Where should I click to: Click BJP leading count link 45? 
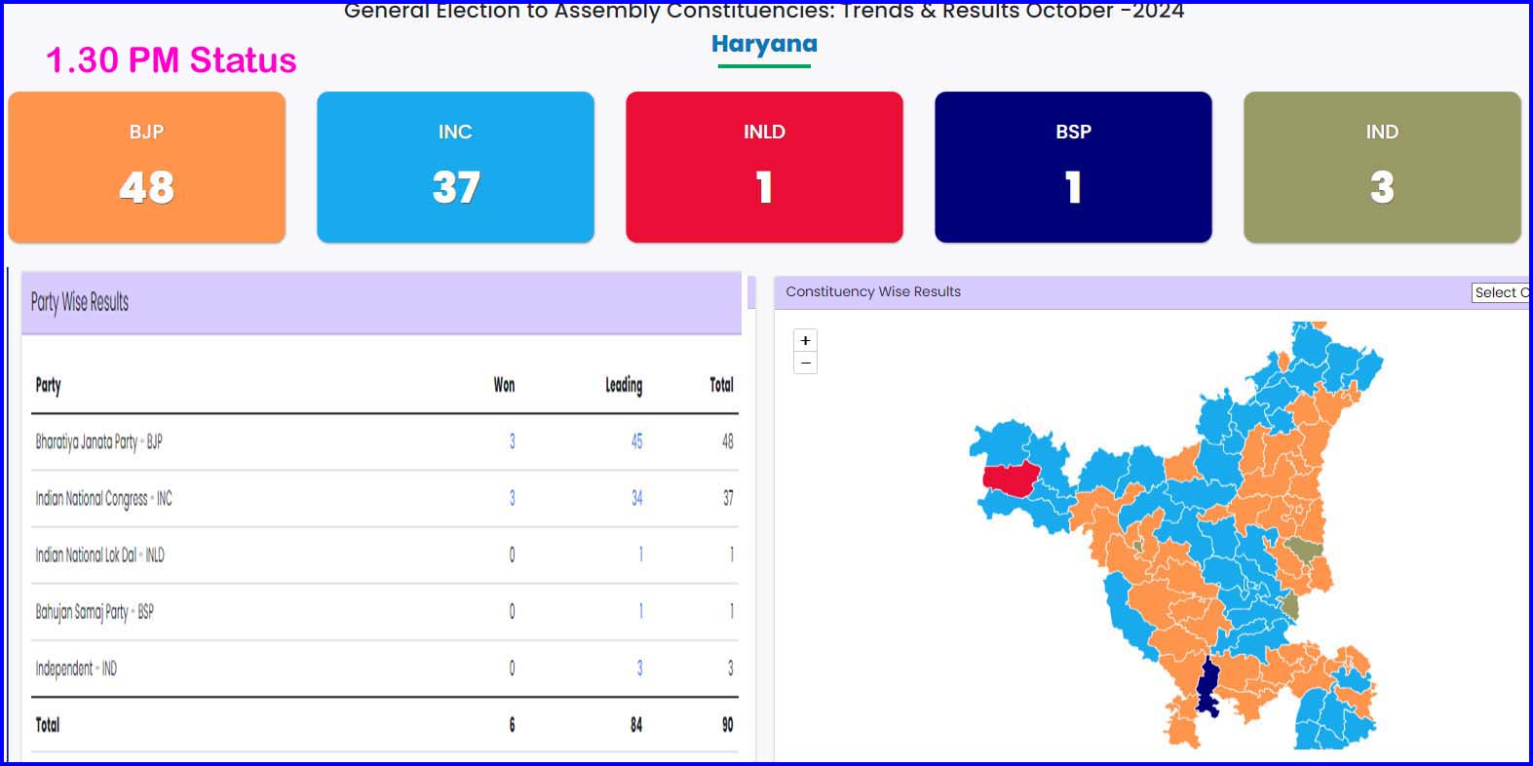click(636, 441)
